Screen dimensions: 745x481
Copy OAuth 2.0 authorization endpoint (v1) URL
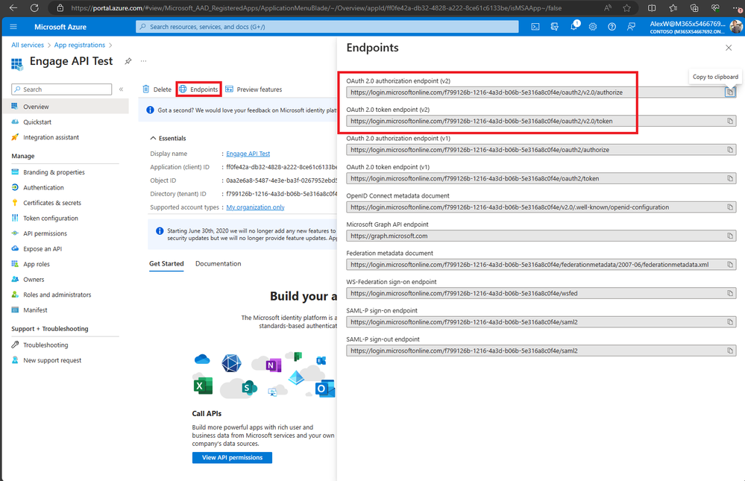[x=730, y=150]
